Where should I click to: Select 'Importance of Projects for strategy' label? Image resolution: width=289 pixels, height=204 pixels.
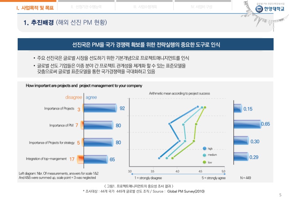pos(52,143)
